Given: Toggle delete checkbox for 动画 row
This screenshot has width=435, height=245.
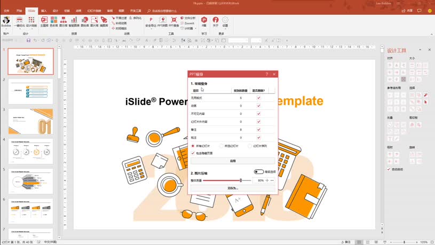Looking at the screenshot, I should [x=258, y=106].
